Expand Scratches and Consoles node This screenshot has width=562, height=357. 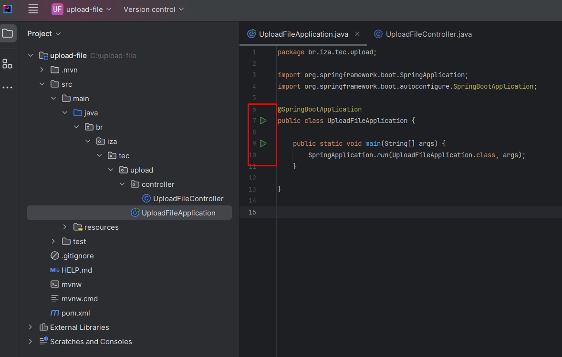pyautogui.click(x=31, y=342)
